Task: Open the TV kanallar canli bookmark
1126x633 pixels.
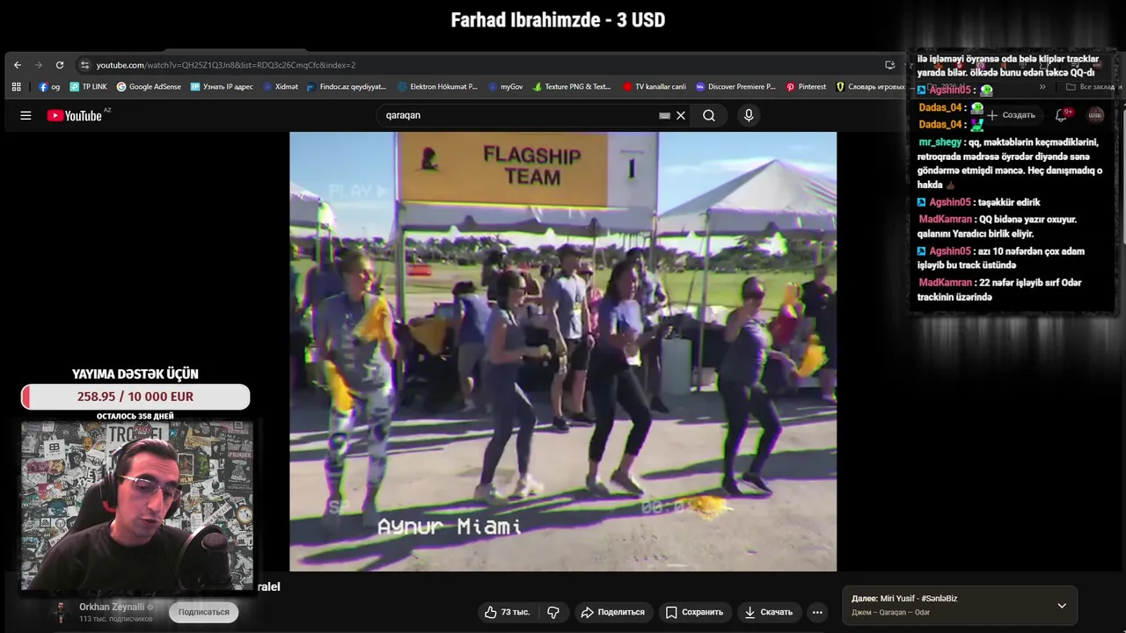Action: pyautogui.click(x=654, y=87)
